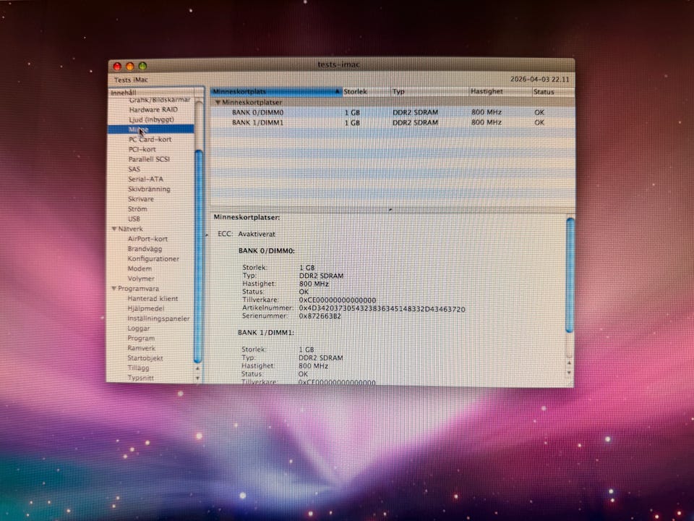Sort by the Minneskortplats column header
The height and width of the screenshot is (521, 694).
coord(275,92)
